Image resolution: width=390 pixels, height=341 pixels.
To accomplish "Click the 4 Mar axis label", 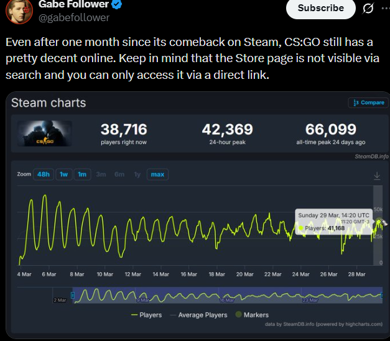I will pos(24,275).
